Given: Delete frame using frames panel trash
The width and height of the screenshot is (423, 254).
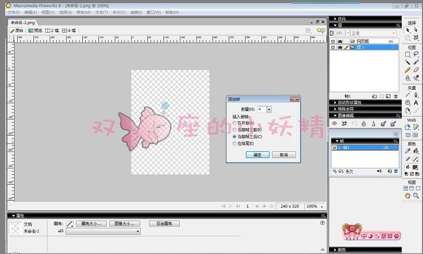Looking at the screenshot, I should (396, 171).
